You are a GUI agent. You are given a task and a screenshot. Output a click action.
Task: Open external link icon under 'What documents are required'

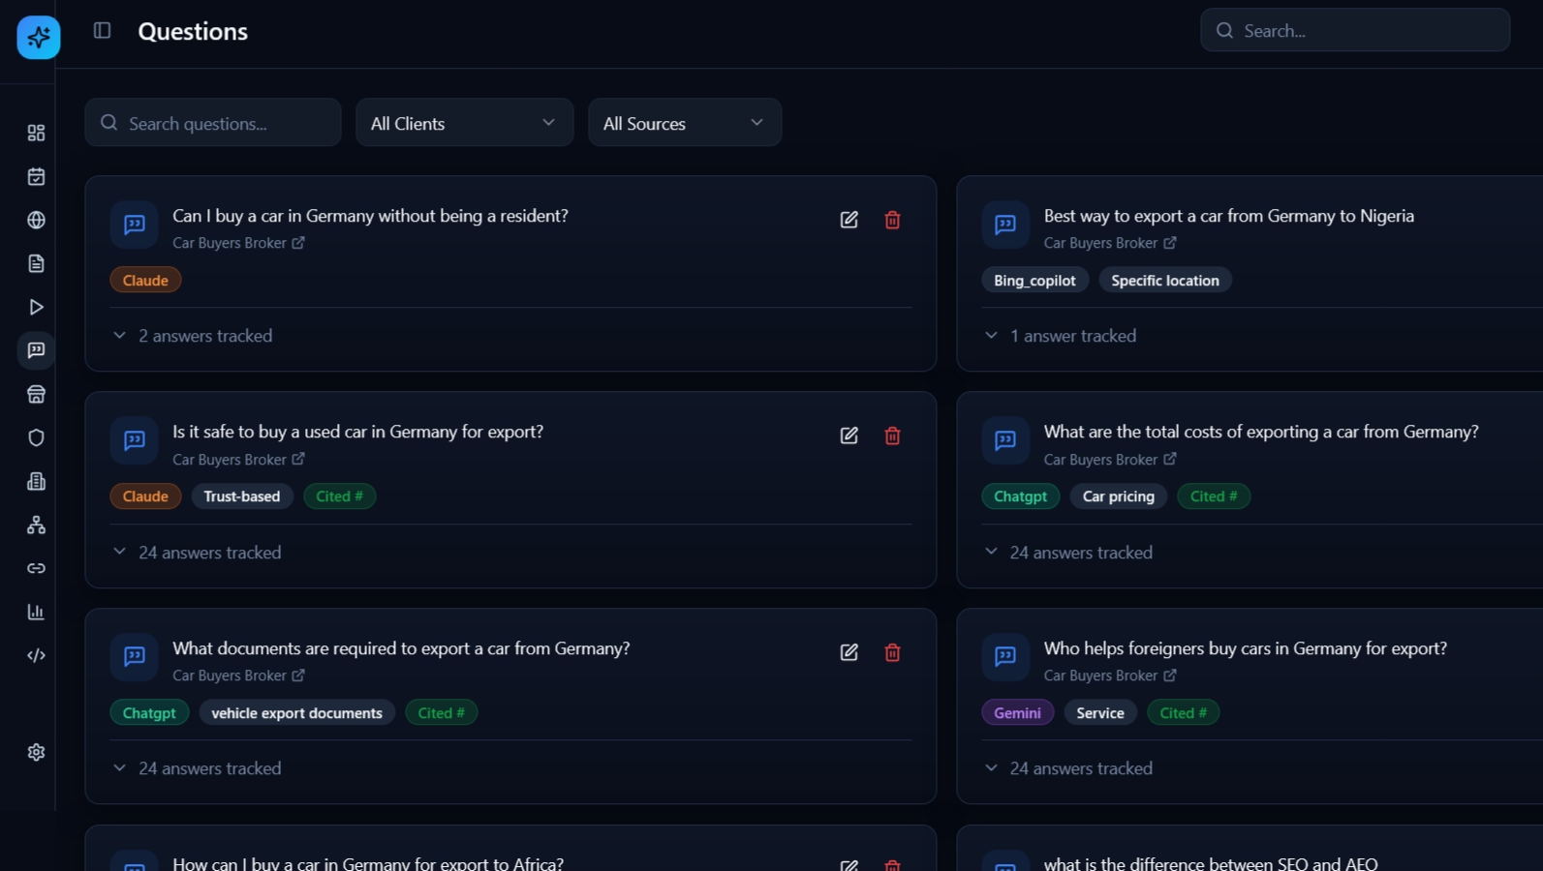(298, 676)
